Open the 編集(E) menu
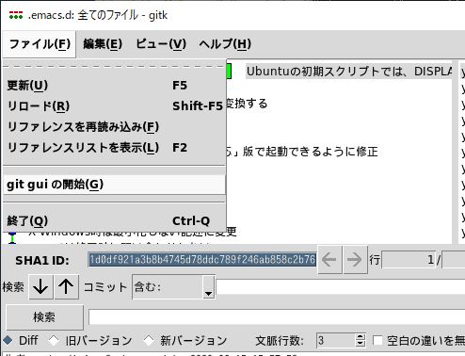Viewport: 465px width, 356px height. pyautogui.click(x=103, y=44)
